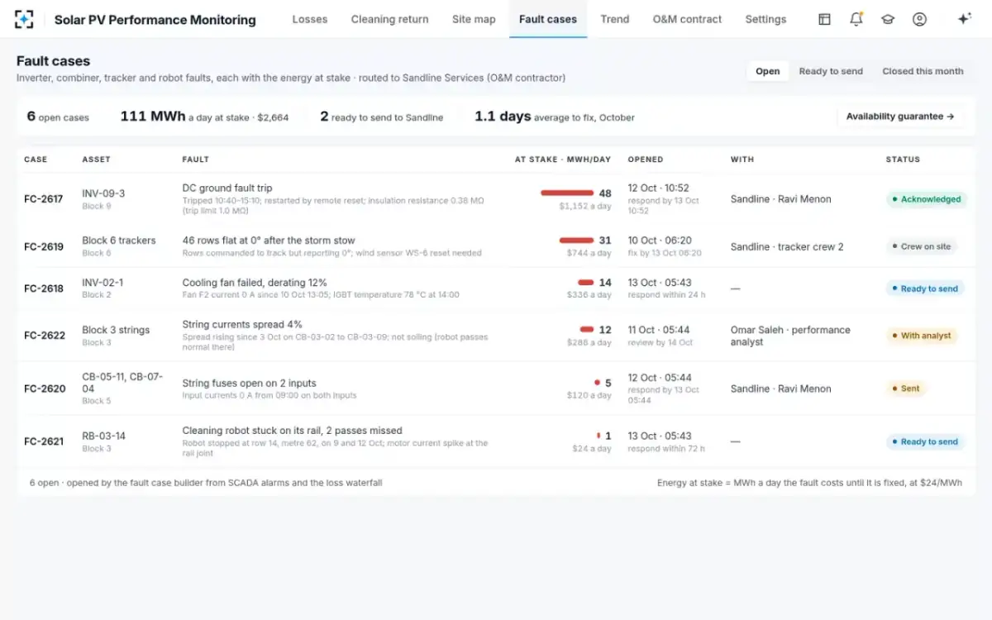The width and height of the screenshot is (992, 620).
Task: Click the Solar PV app logo icon
Action: pos(25,19)
